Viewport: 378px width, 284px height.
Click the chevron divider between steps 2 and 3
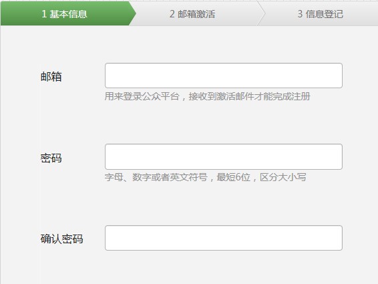[261, 13]
